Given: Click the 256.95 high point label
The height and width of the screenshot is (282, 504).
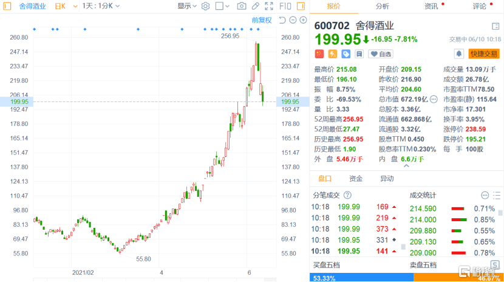Looking at the screenshot, I should pos(230,36).
